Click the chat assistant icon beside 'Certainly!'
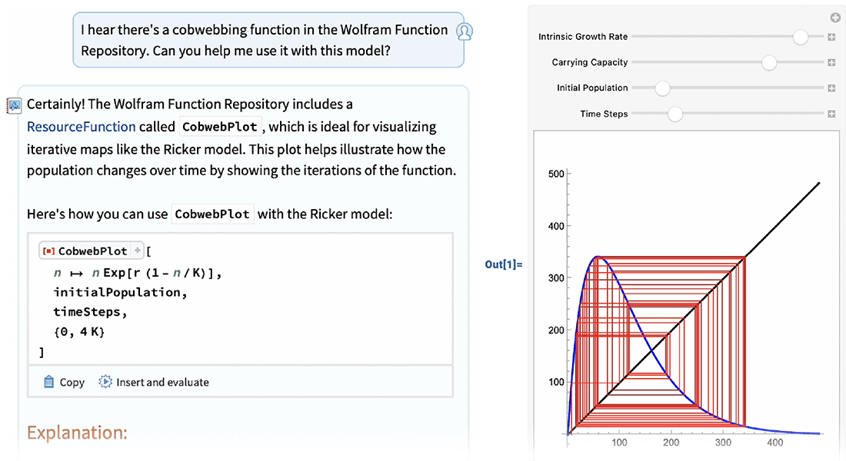Image resolution: width=846 pixels, height=461 pixels. click(x=14, y=105)
